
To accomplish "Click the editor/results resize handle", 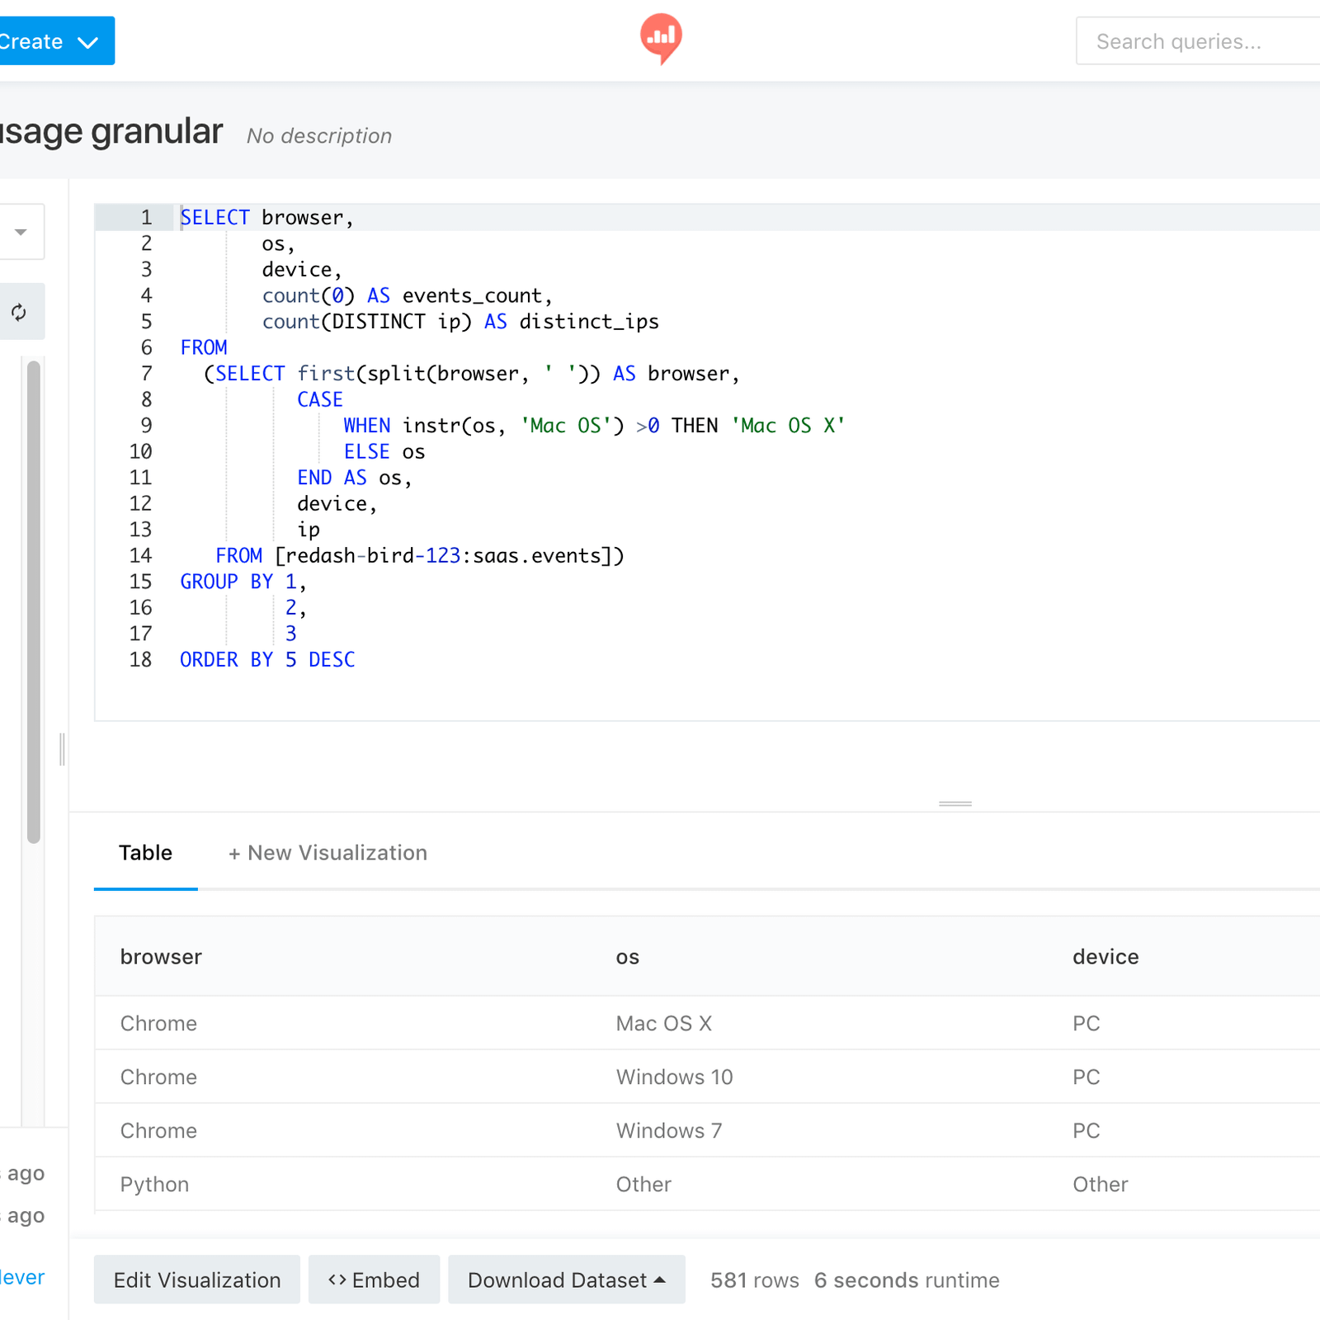I will (x=955, y=804).
